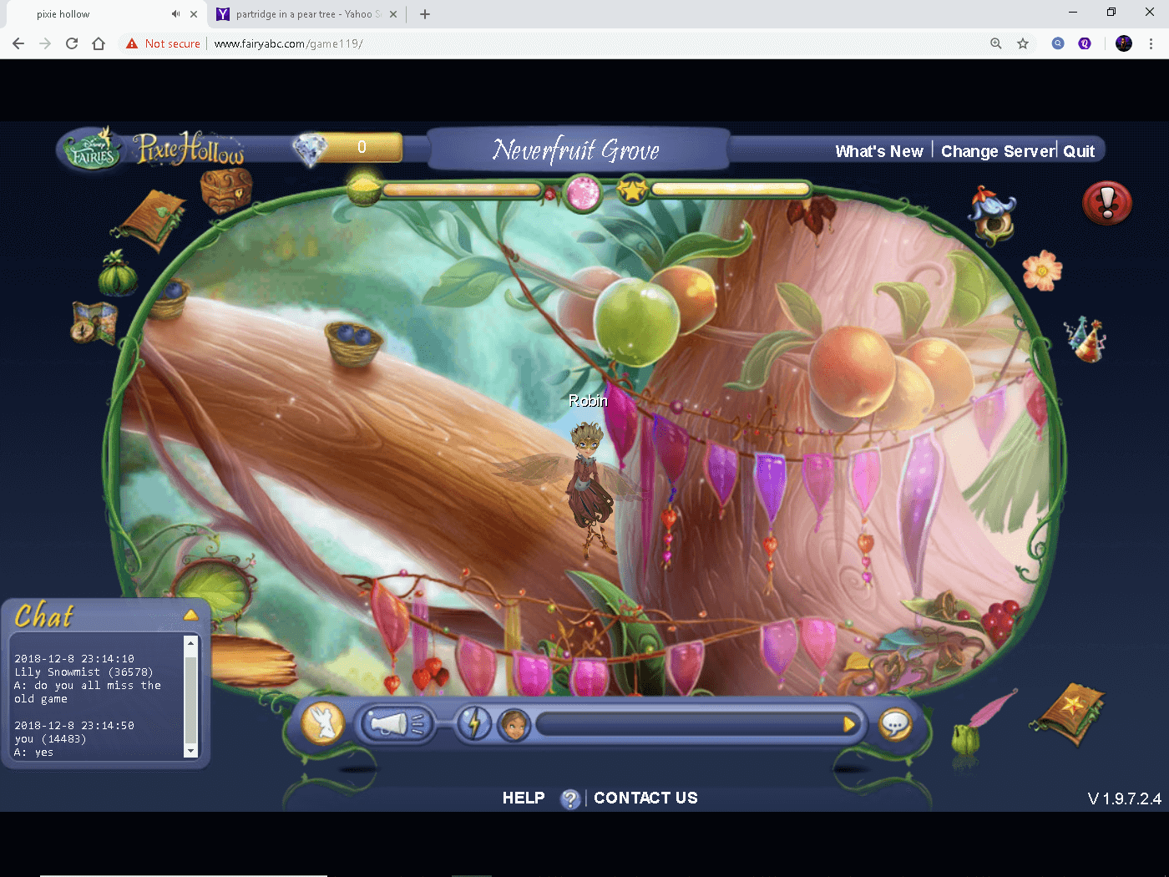
Task: Click the white rabbit emote button
Action: (322, 722)
